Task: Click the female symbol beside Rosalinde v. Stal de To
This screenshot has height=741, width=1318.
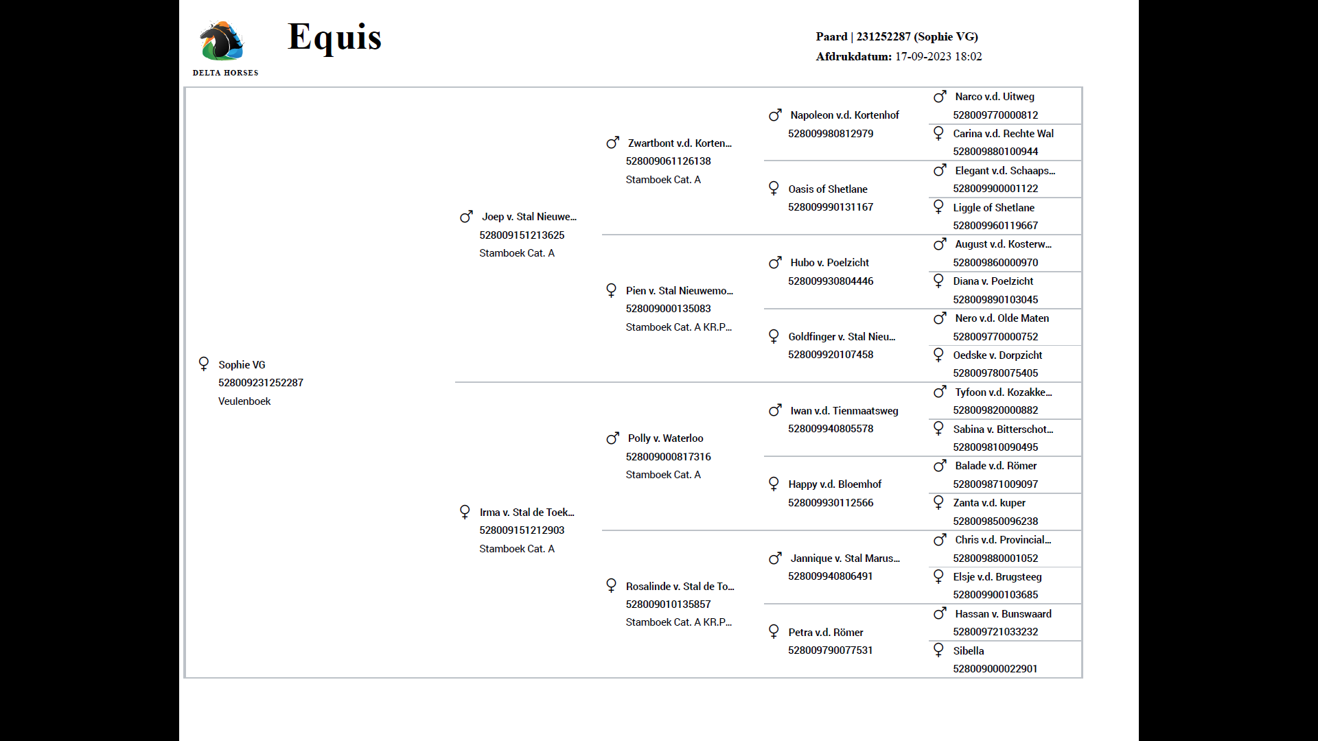Action: click(x=611, y=585)
